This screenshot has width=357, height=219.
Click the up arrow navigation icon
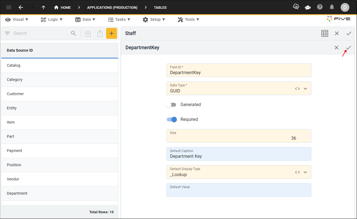[x=43, y=7]
